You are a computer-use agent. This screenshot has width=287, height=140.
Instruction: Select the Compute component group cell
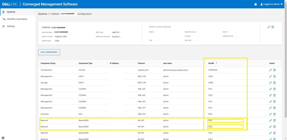44,114
